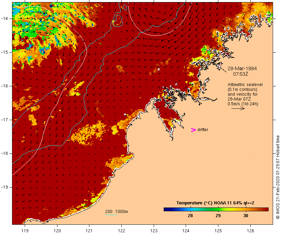
Task: Click the latitude axis label -15
Action: click(4, 52)
